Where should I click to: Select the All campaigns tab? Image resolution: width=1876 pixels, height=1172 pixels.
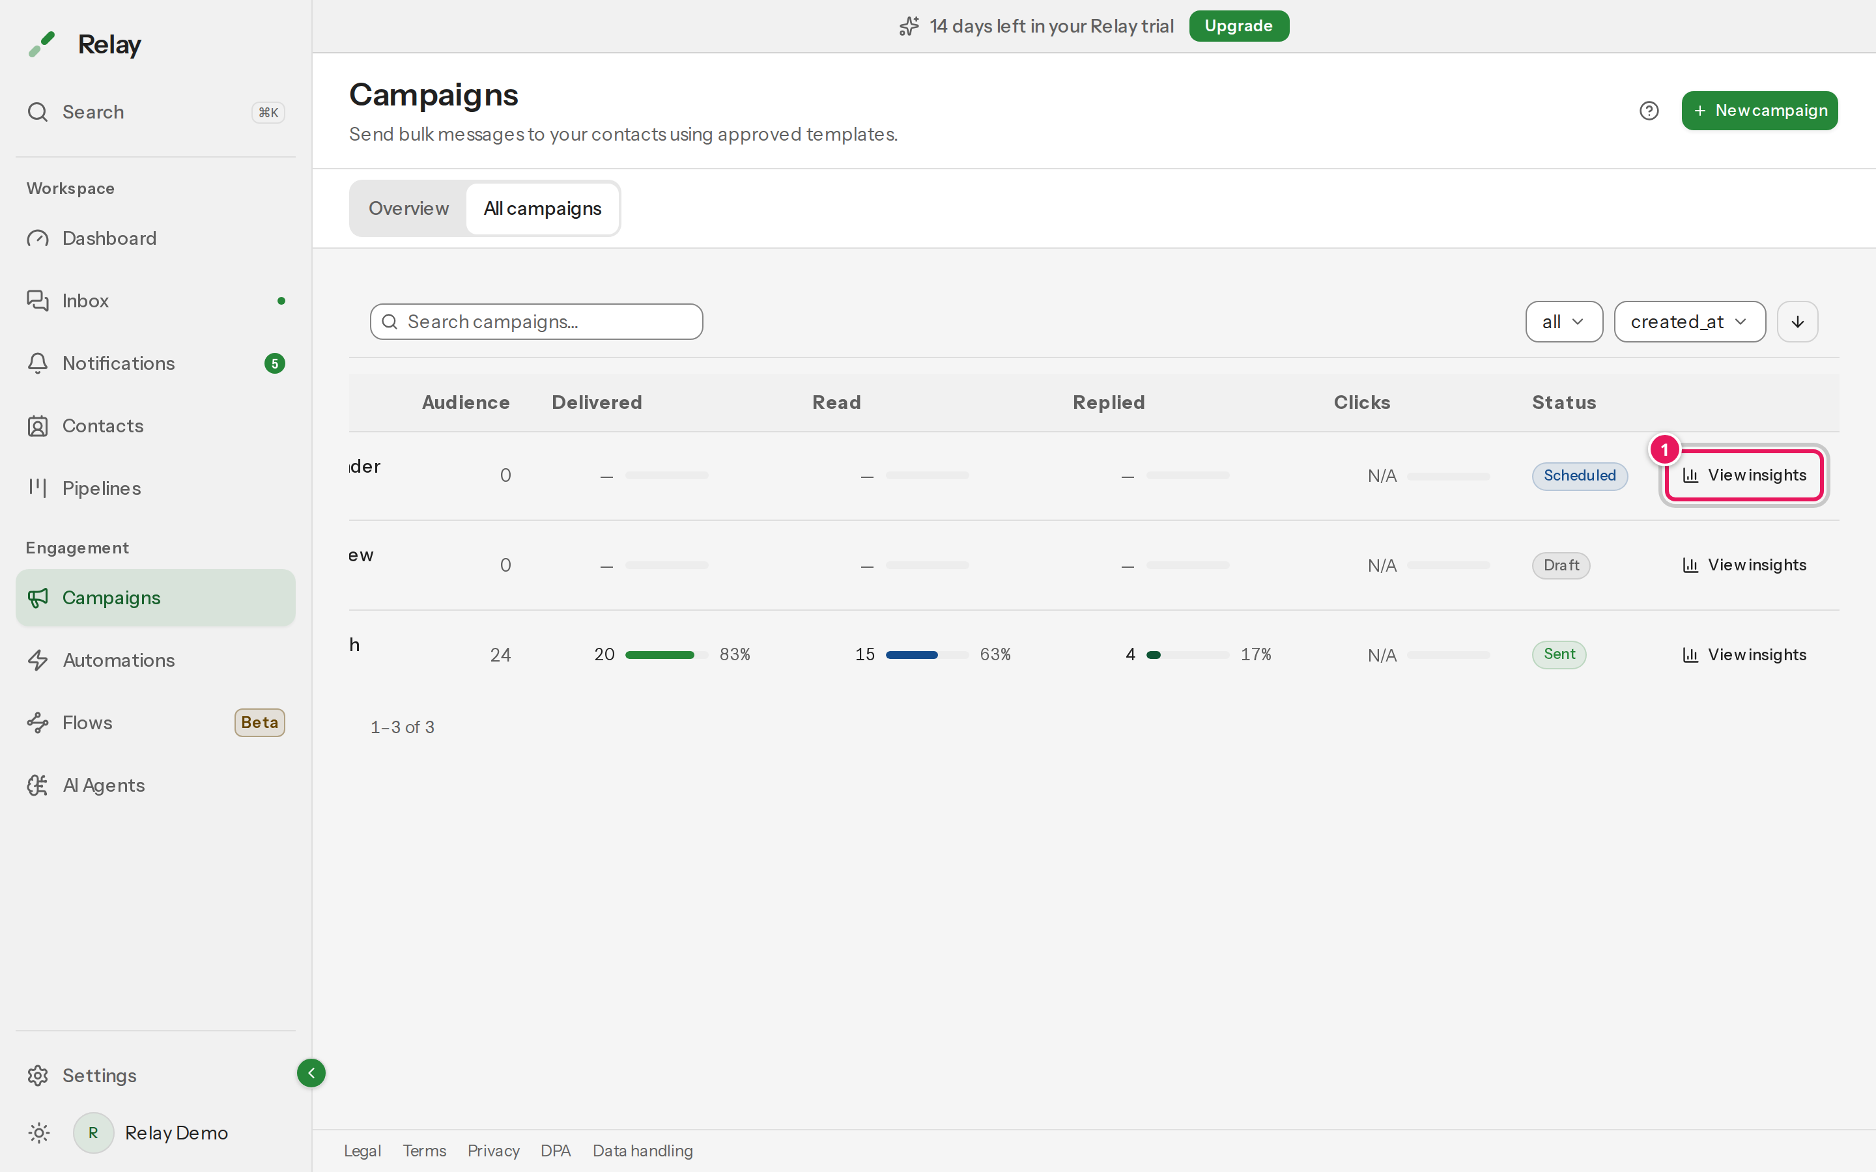point(542,208)
